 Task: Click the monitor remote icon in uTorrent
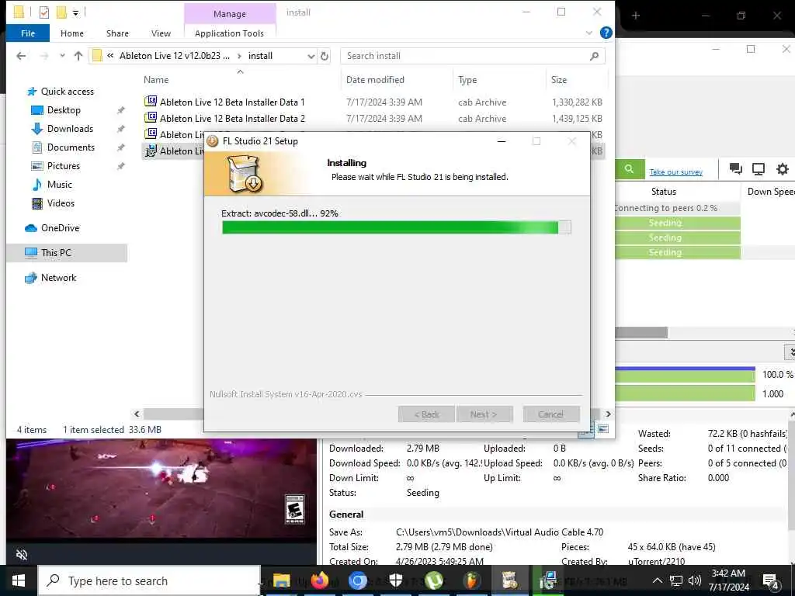pyautogui.click(x=758, y=168)
